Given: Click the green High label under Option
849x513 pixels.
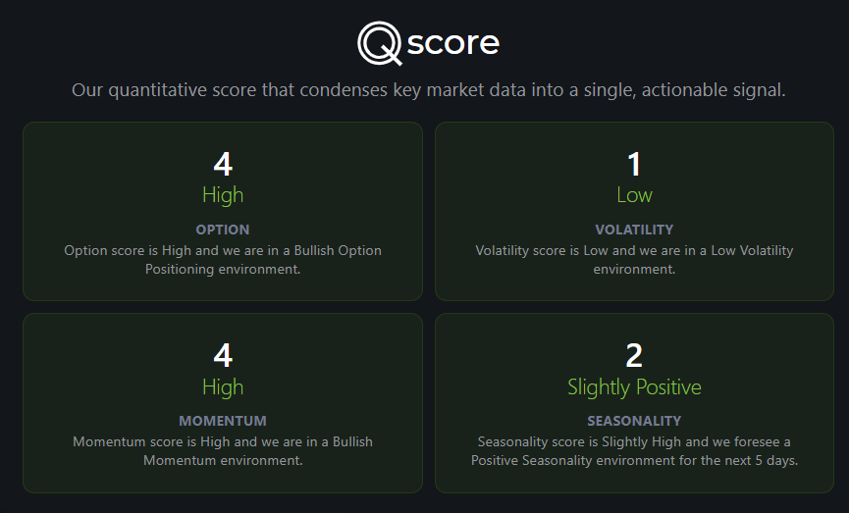Looking at the screenshot, I should pyautogui.click(x=223, y=195).
